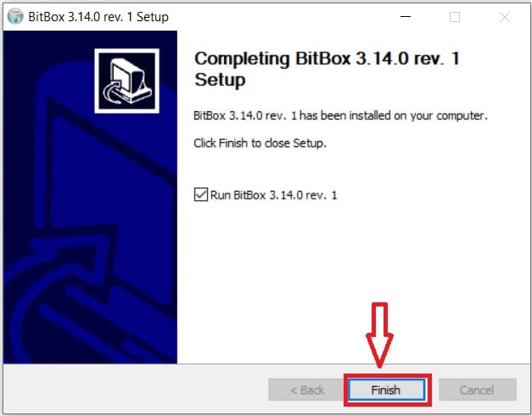This screenshot has height=416, width=532.
Task: Click the "BitBox 3.14.0 rev. 1 Setup" title text
Action: pos(98,17)
